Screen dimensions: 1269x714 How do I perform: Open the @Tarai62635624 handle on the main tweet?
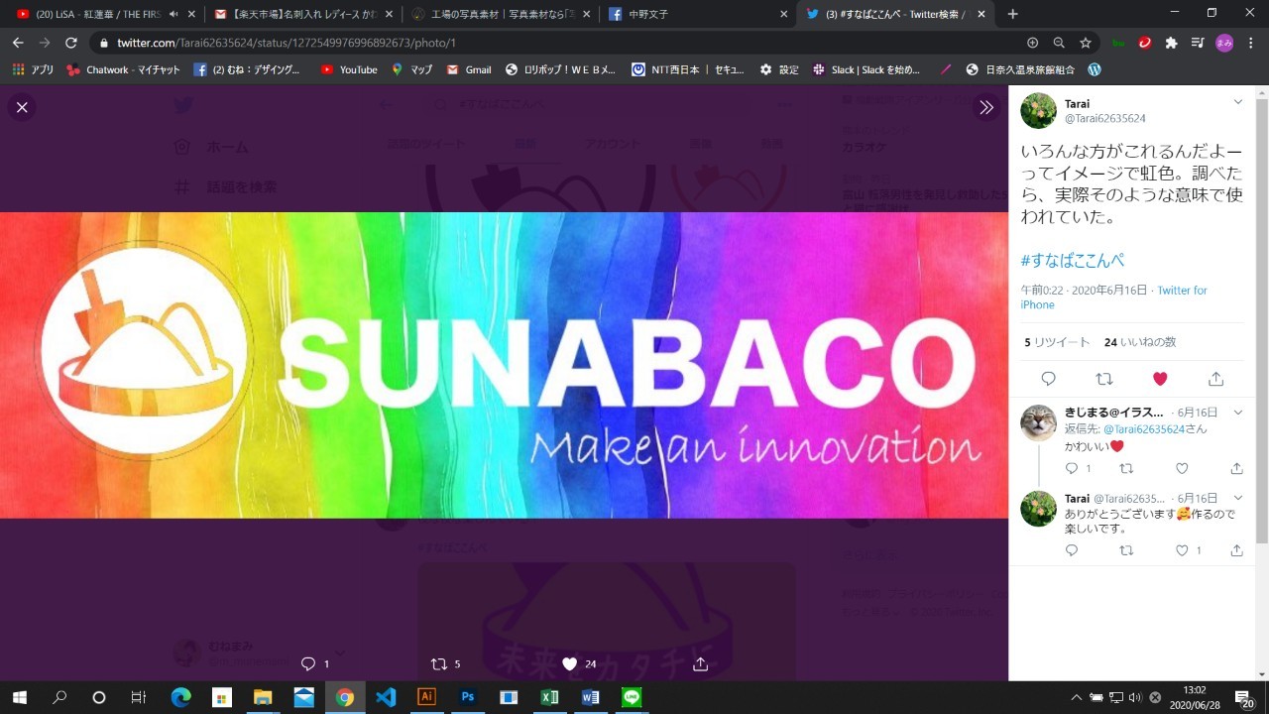tap(1104, 118)
